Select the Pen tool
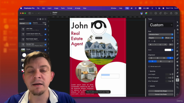 [177, 73]
